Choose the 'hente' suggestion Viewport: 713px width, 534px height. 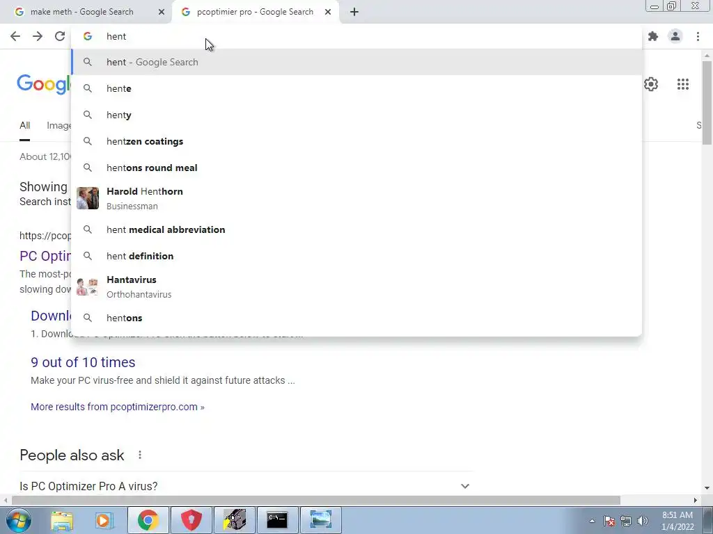click(x=356, y=88)
